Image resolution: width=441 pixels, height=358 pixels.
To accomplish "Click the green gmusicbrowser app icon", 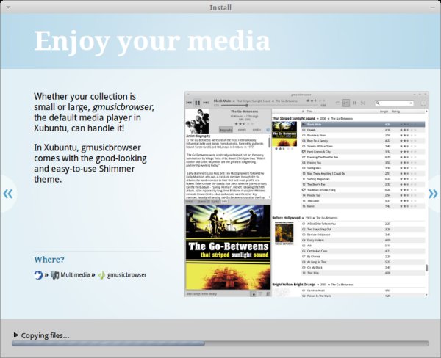I will [101, 275].
